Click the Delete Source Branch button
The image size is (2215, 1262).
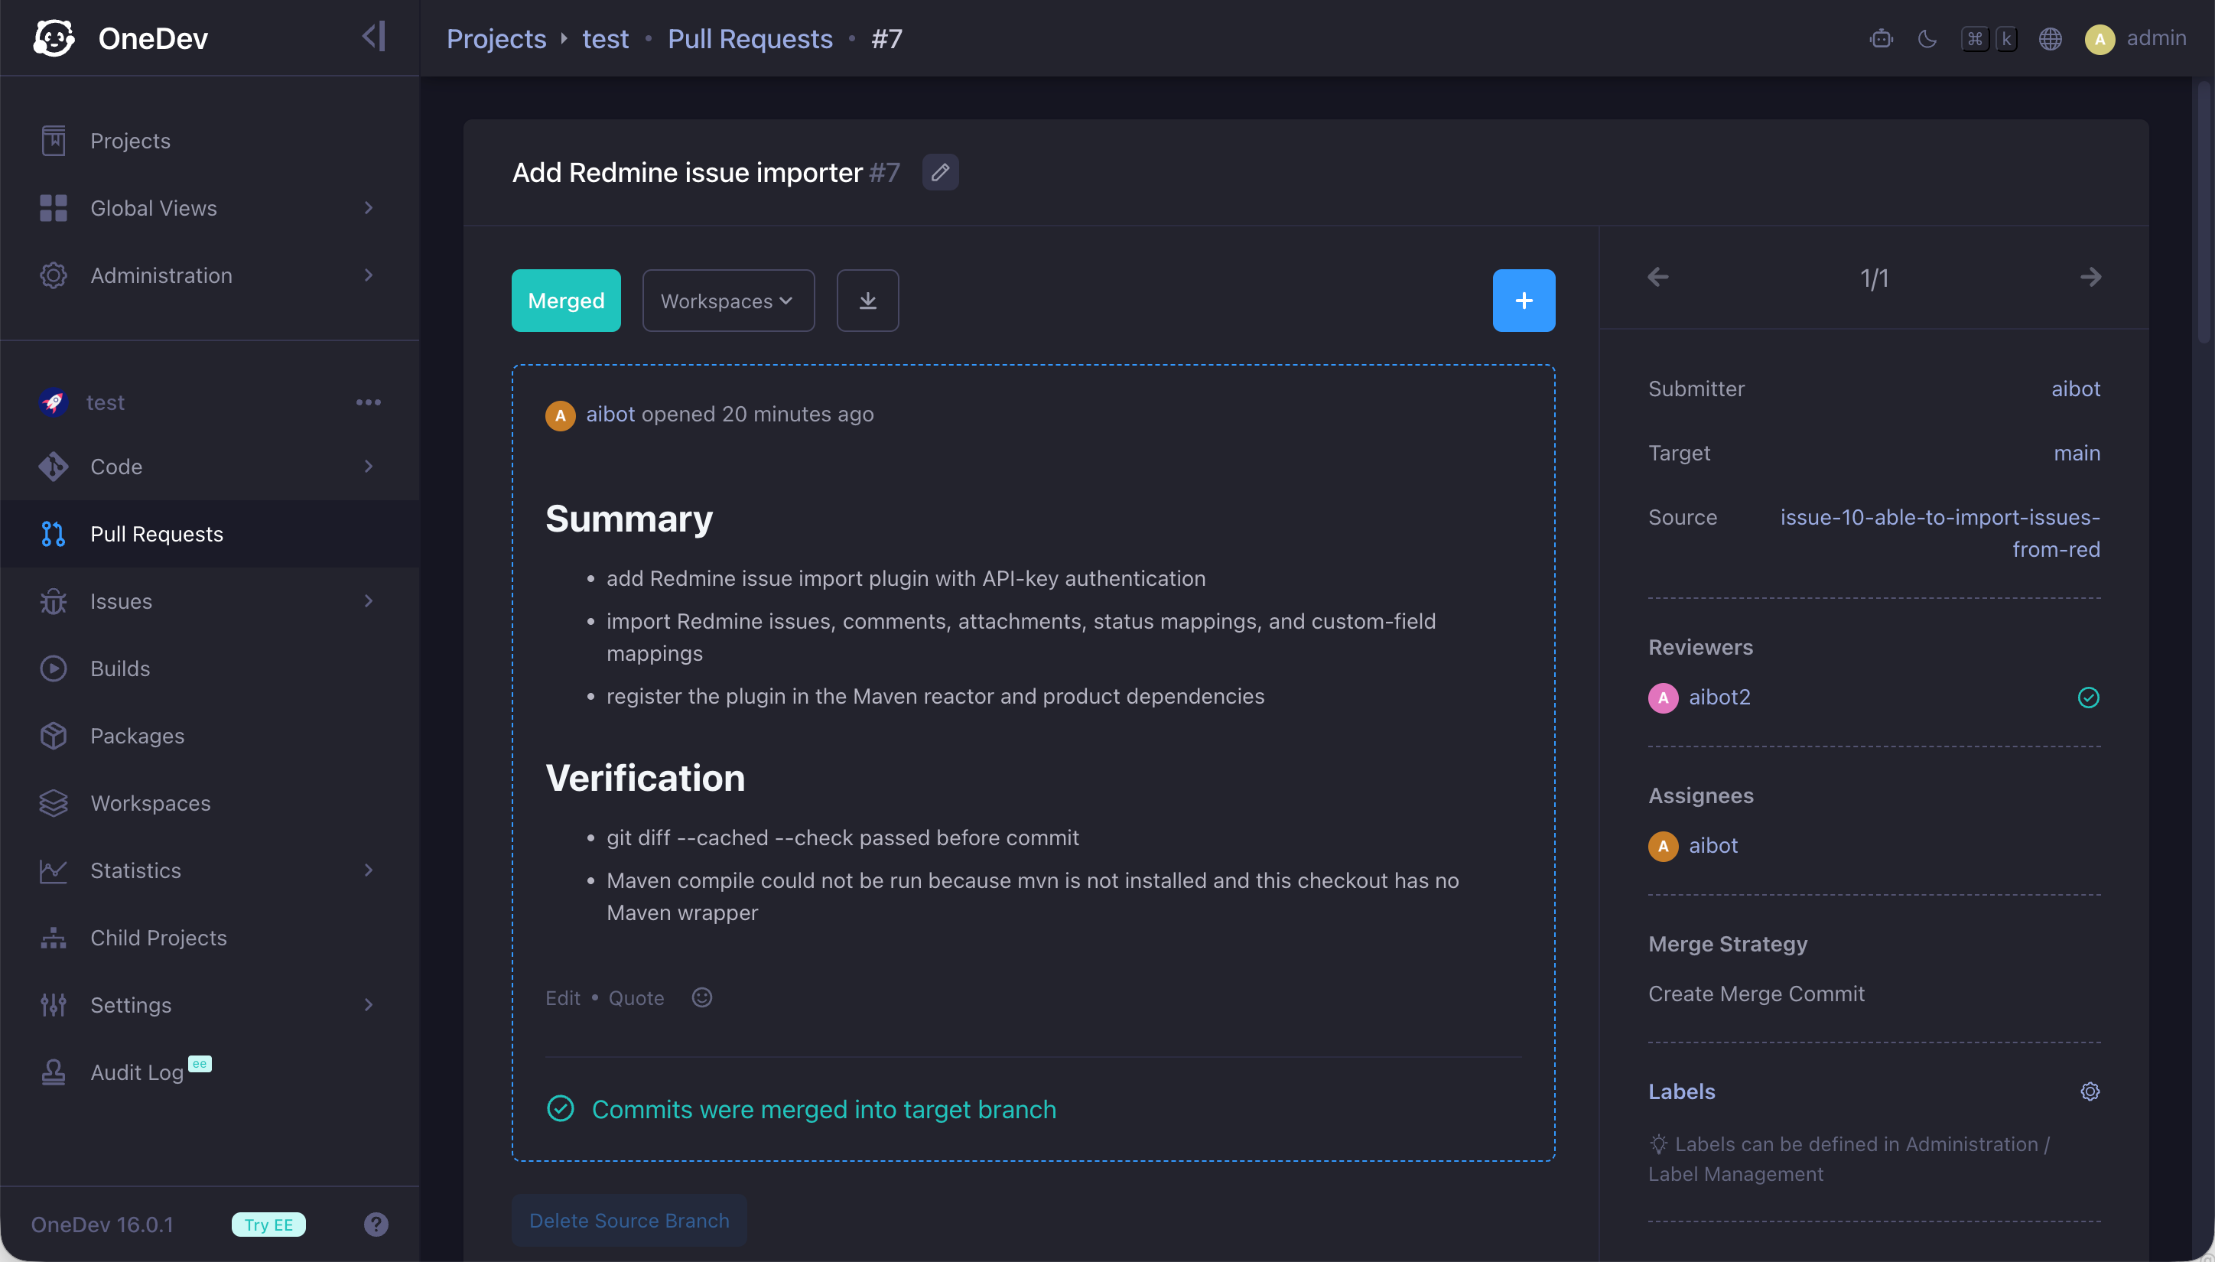[x=629, y=1221]
